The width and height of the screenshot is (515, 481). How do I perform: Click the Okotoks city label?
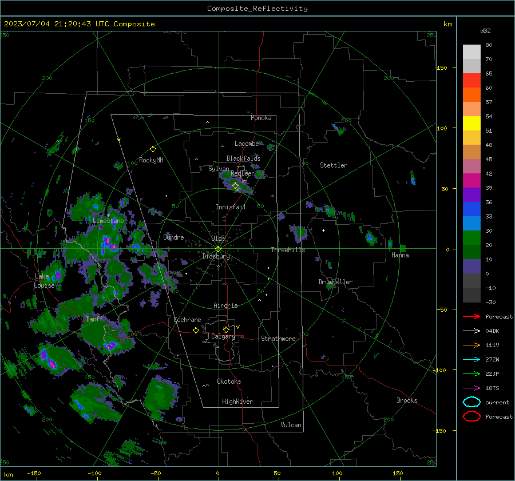(229, 381)
